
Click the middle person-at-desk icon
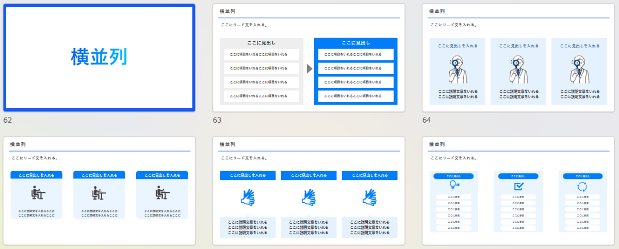(99, 193)
